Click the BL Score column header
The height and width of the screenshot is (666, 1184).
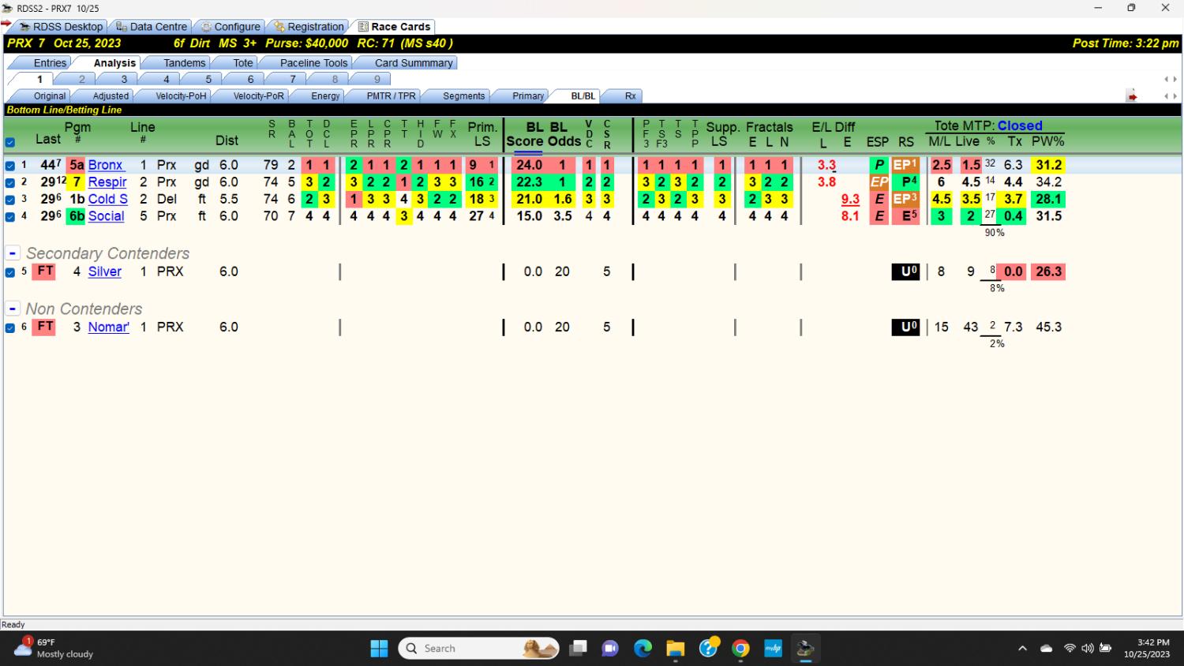click(526, 134)
